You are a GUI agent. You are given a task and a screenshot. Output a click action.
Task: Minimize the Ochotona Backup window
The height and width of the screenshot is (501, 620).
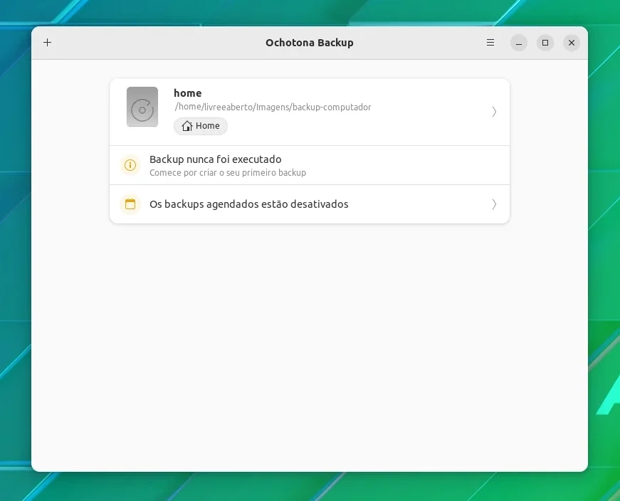(x=519, y=43)
